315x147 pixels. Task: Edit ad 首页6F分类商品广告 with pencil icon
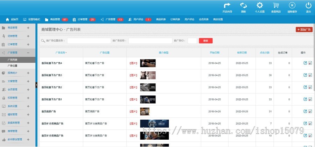click(305, 123)
